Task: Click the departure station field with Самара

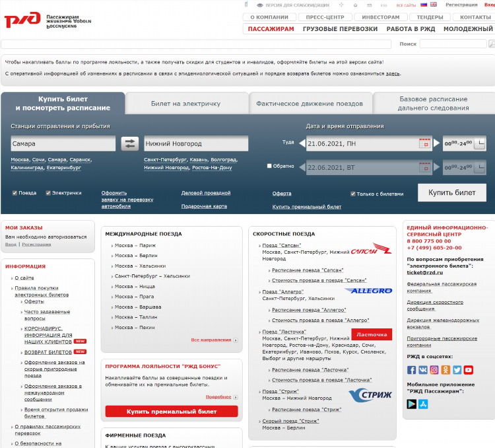Action: point(63,143)
